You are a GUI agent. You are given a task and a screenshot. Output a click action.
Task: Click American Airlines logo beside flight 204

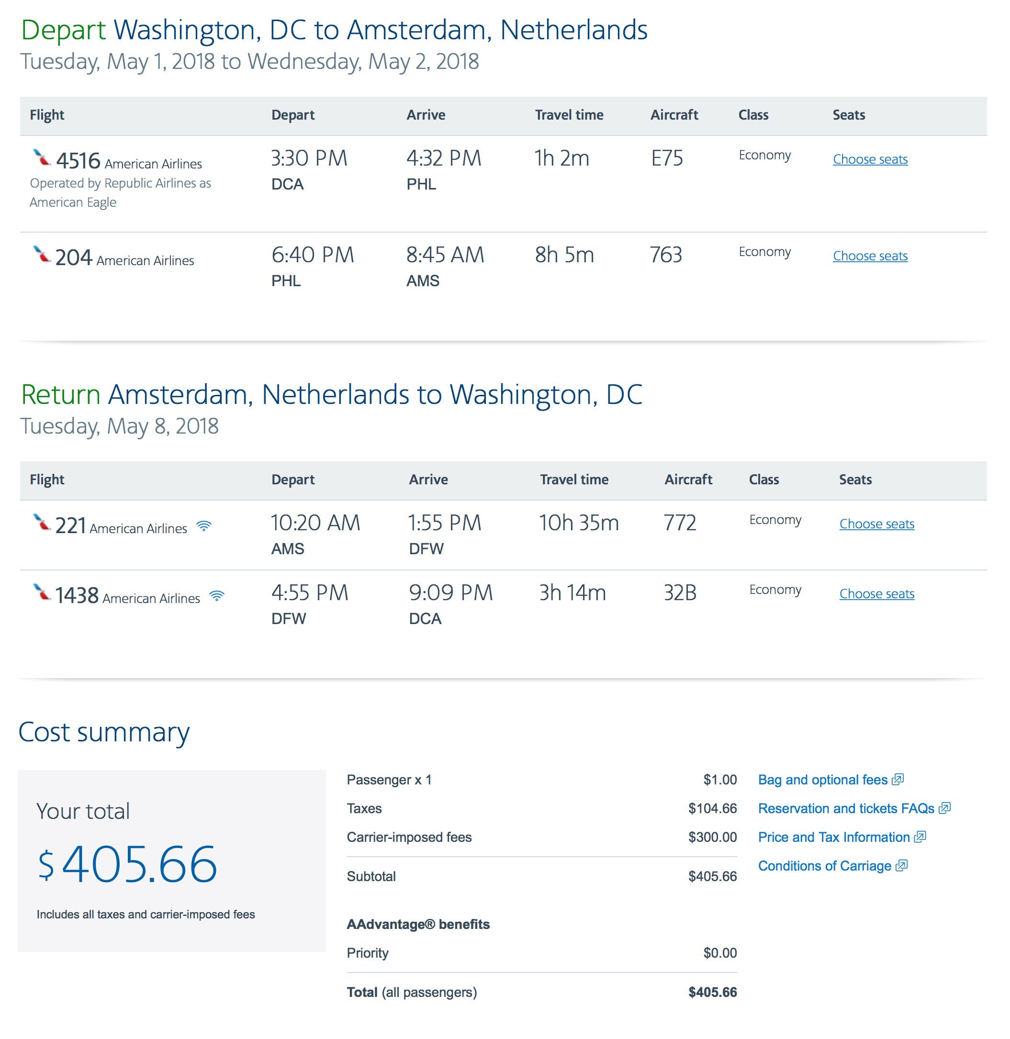(x=42, y=254)
